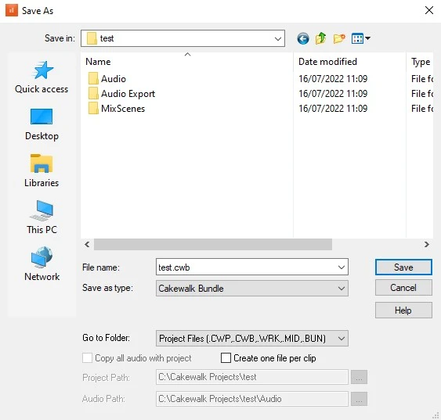Go up one folder level
Viewport: 441px width, 420px height.
320,38
